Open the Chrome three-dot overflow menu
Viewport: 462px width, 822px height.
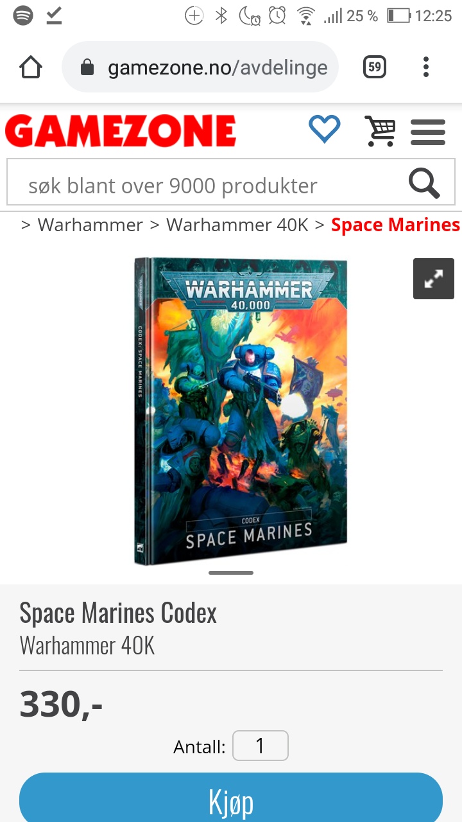pyautogui.click(x=426, y=67)
